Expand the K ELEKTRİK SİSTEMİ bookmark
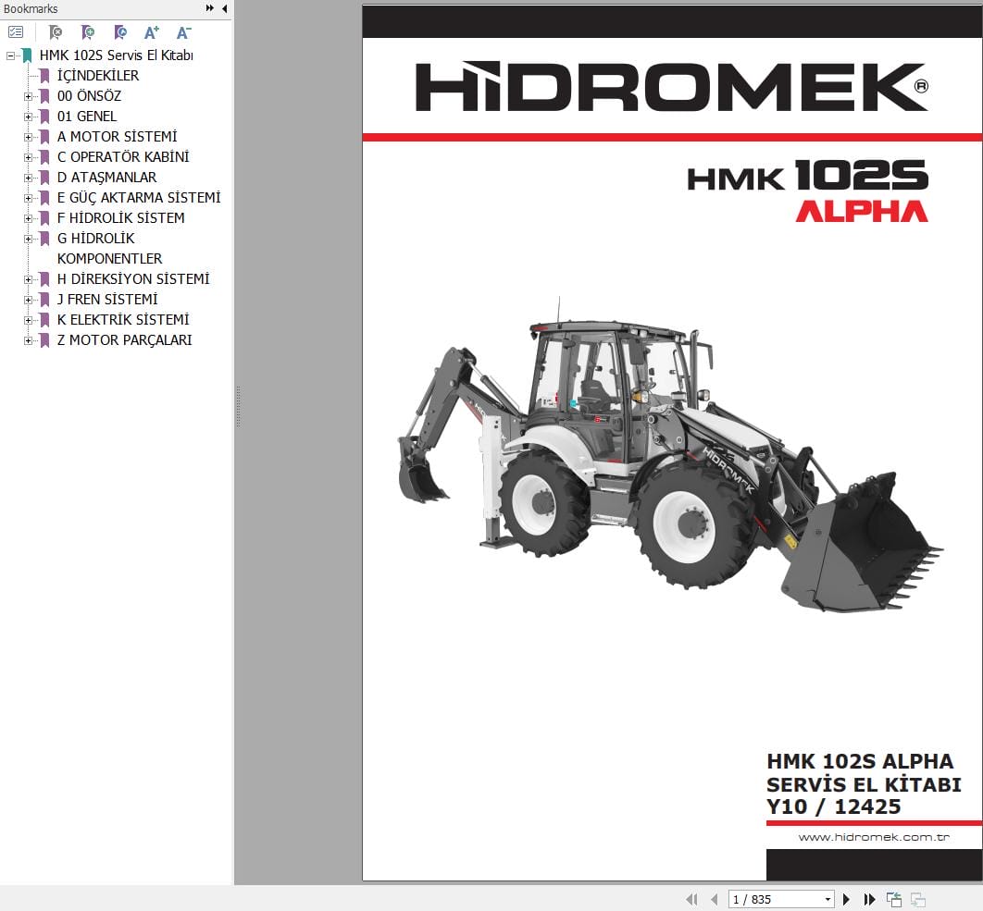The image size is (983, 911). click(x=28, y=320)
